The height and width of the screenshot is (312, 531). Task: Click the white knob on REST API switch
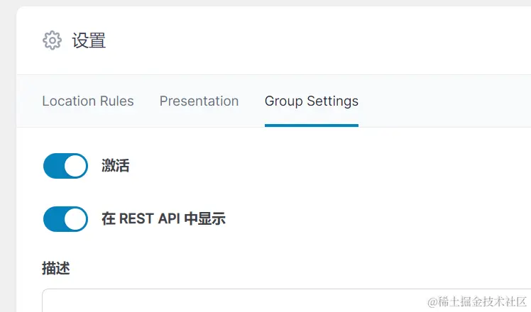(75, 219)
